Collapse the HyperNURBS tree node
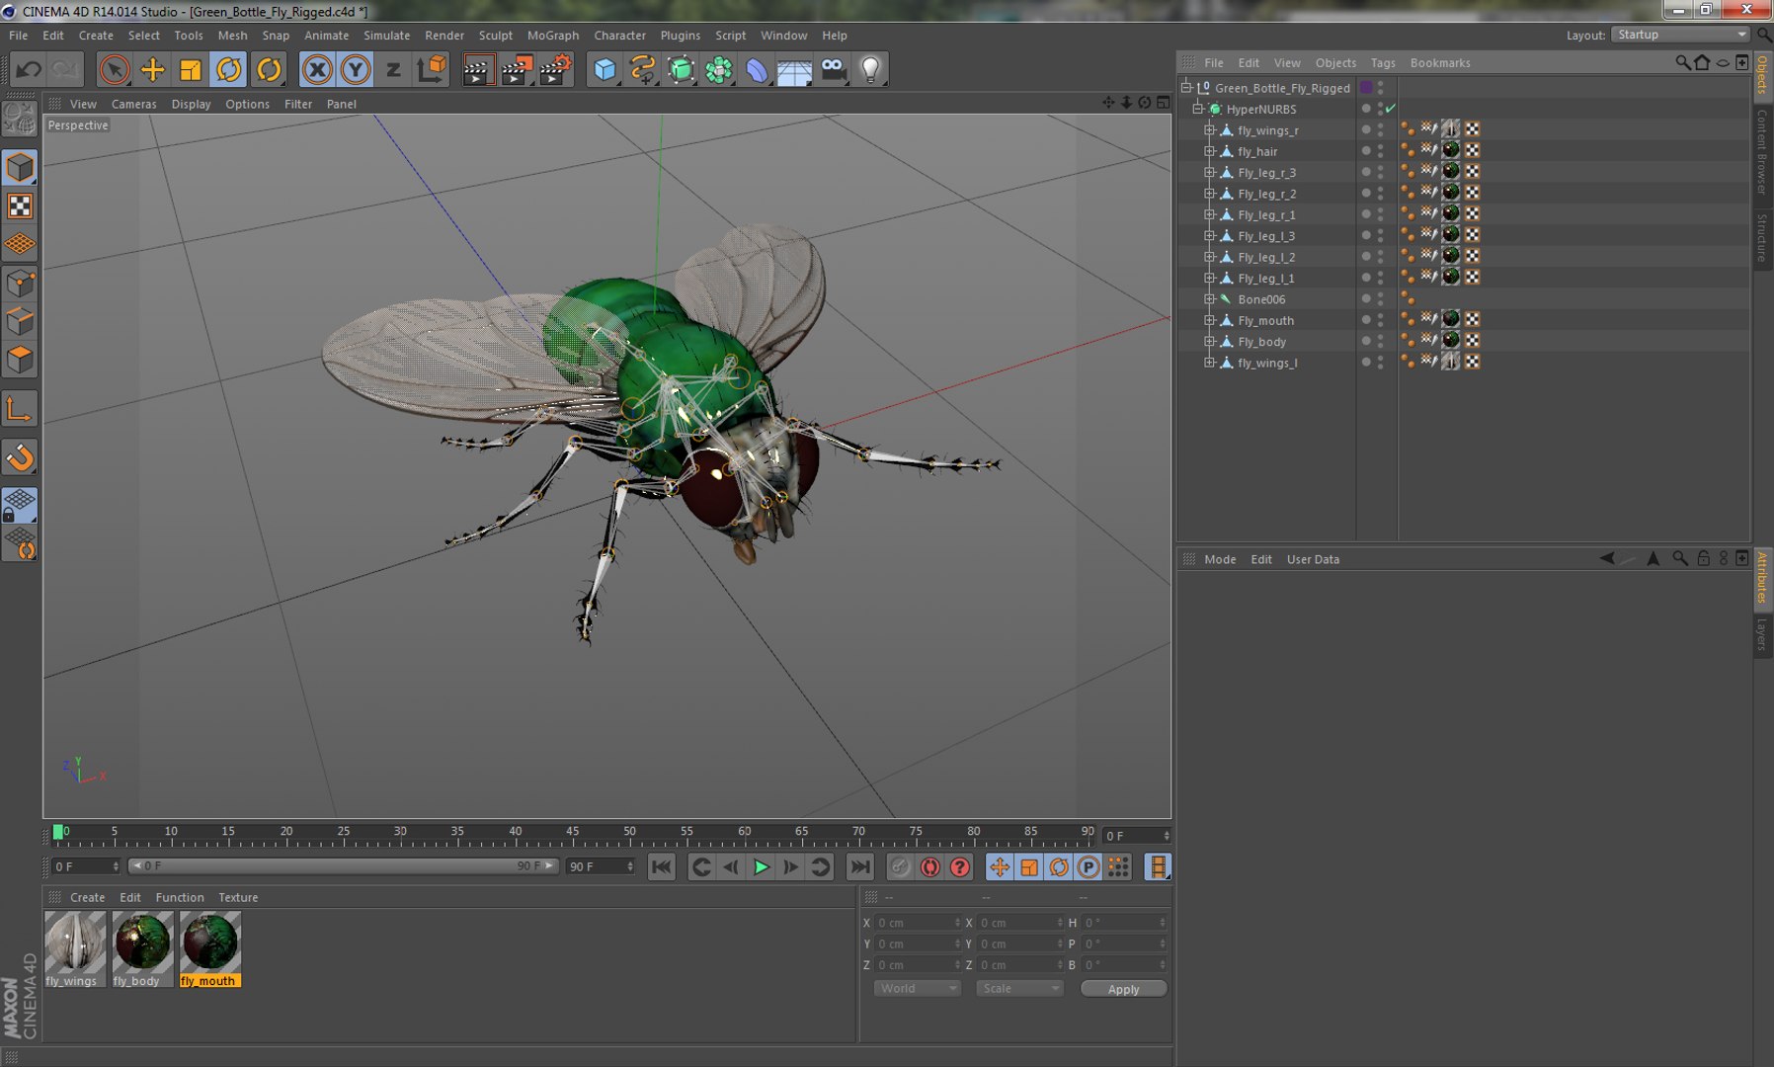This screenshot has width=1774, height=1067. (1197, 109)
